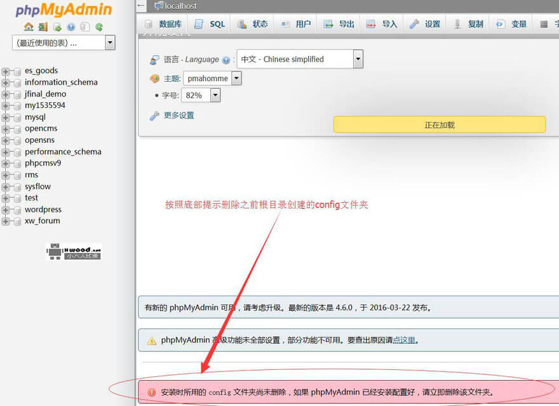Select performance_schema database

pyautogui.click(x=63, y=152)
